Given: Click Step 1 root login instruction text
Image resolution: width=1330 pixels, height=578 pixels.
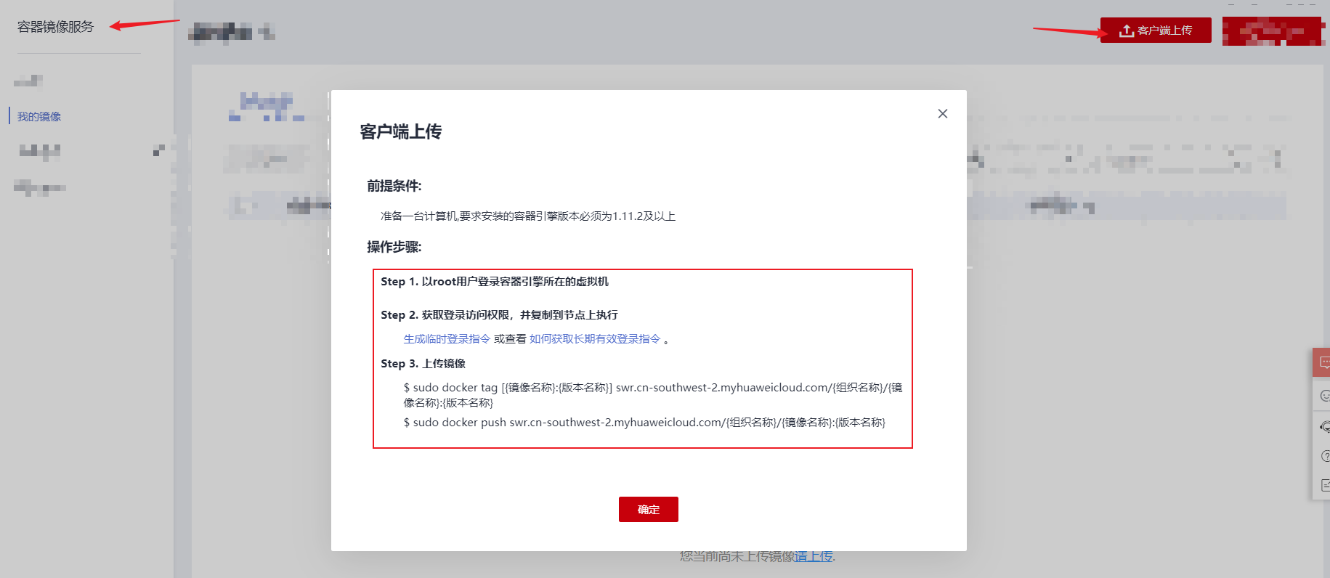Looking at the screenshot, I should [495, 282].
